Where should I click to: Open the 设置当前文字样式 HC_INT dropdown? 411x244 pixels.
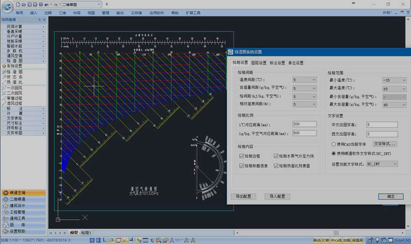382,164
